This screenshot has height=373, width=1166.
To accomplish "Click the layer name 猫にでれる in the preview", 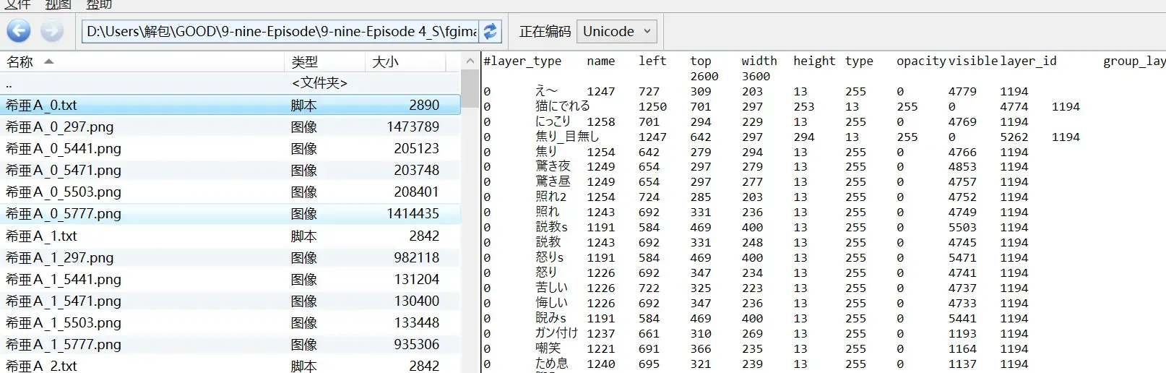I will coord(562,106).
